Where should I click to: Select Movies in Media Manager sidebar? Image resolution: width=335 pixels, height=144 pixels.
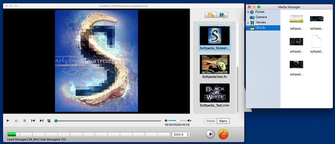point(260,22)
